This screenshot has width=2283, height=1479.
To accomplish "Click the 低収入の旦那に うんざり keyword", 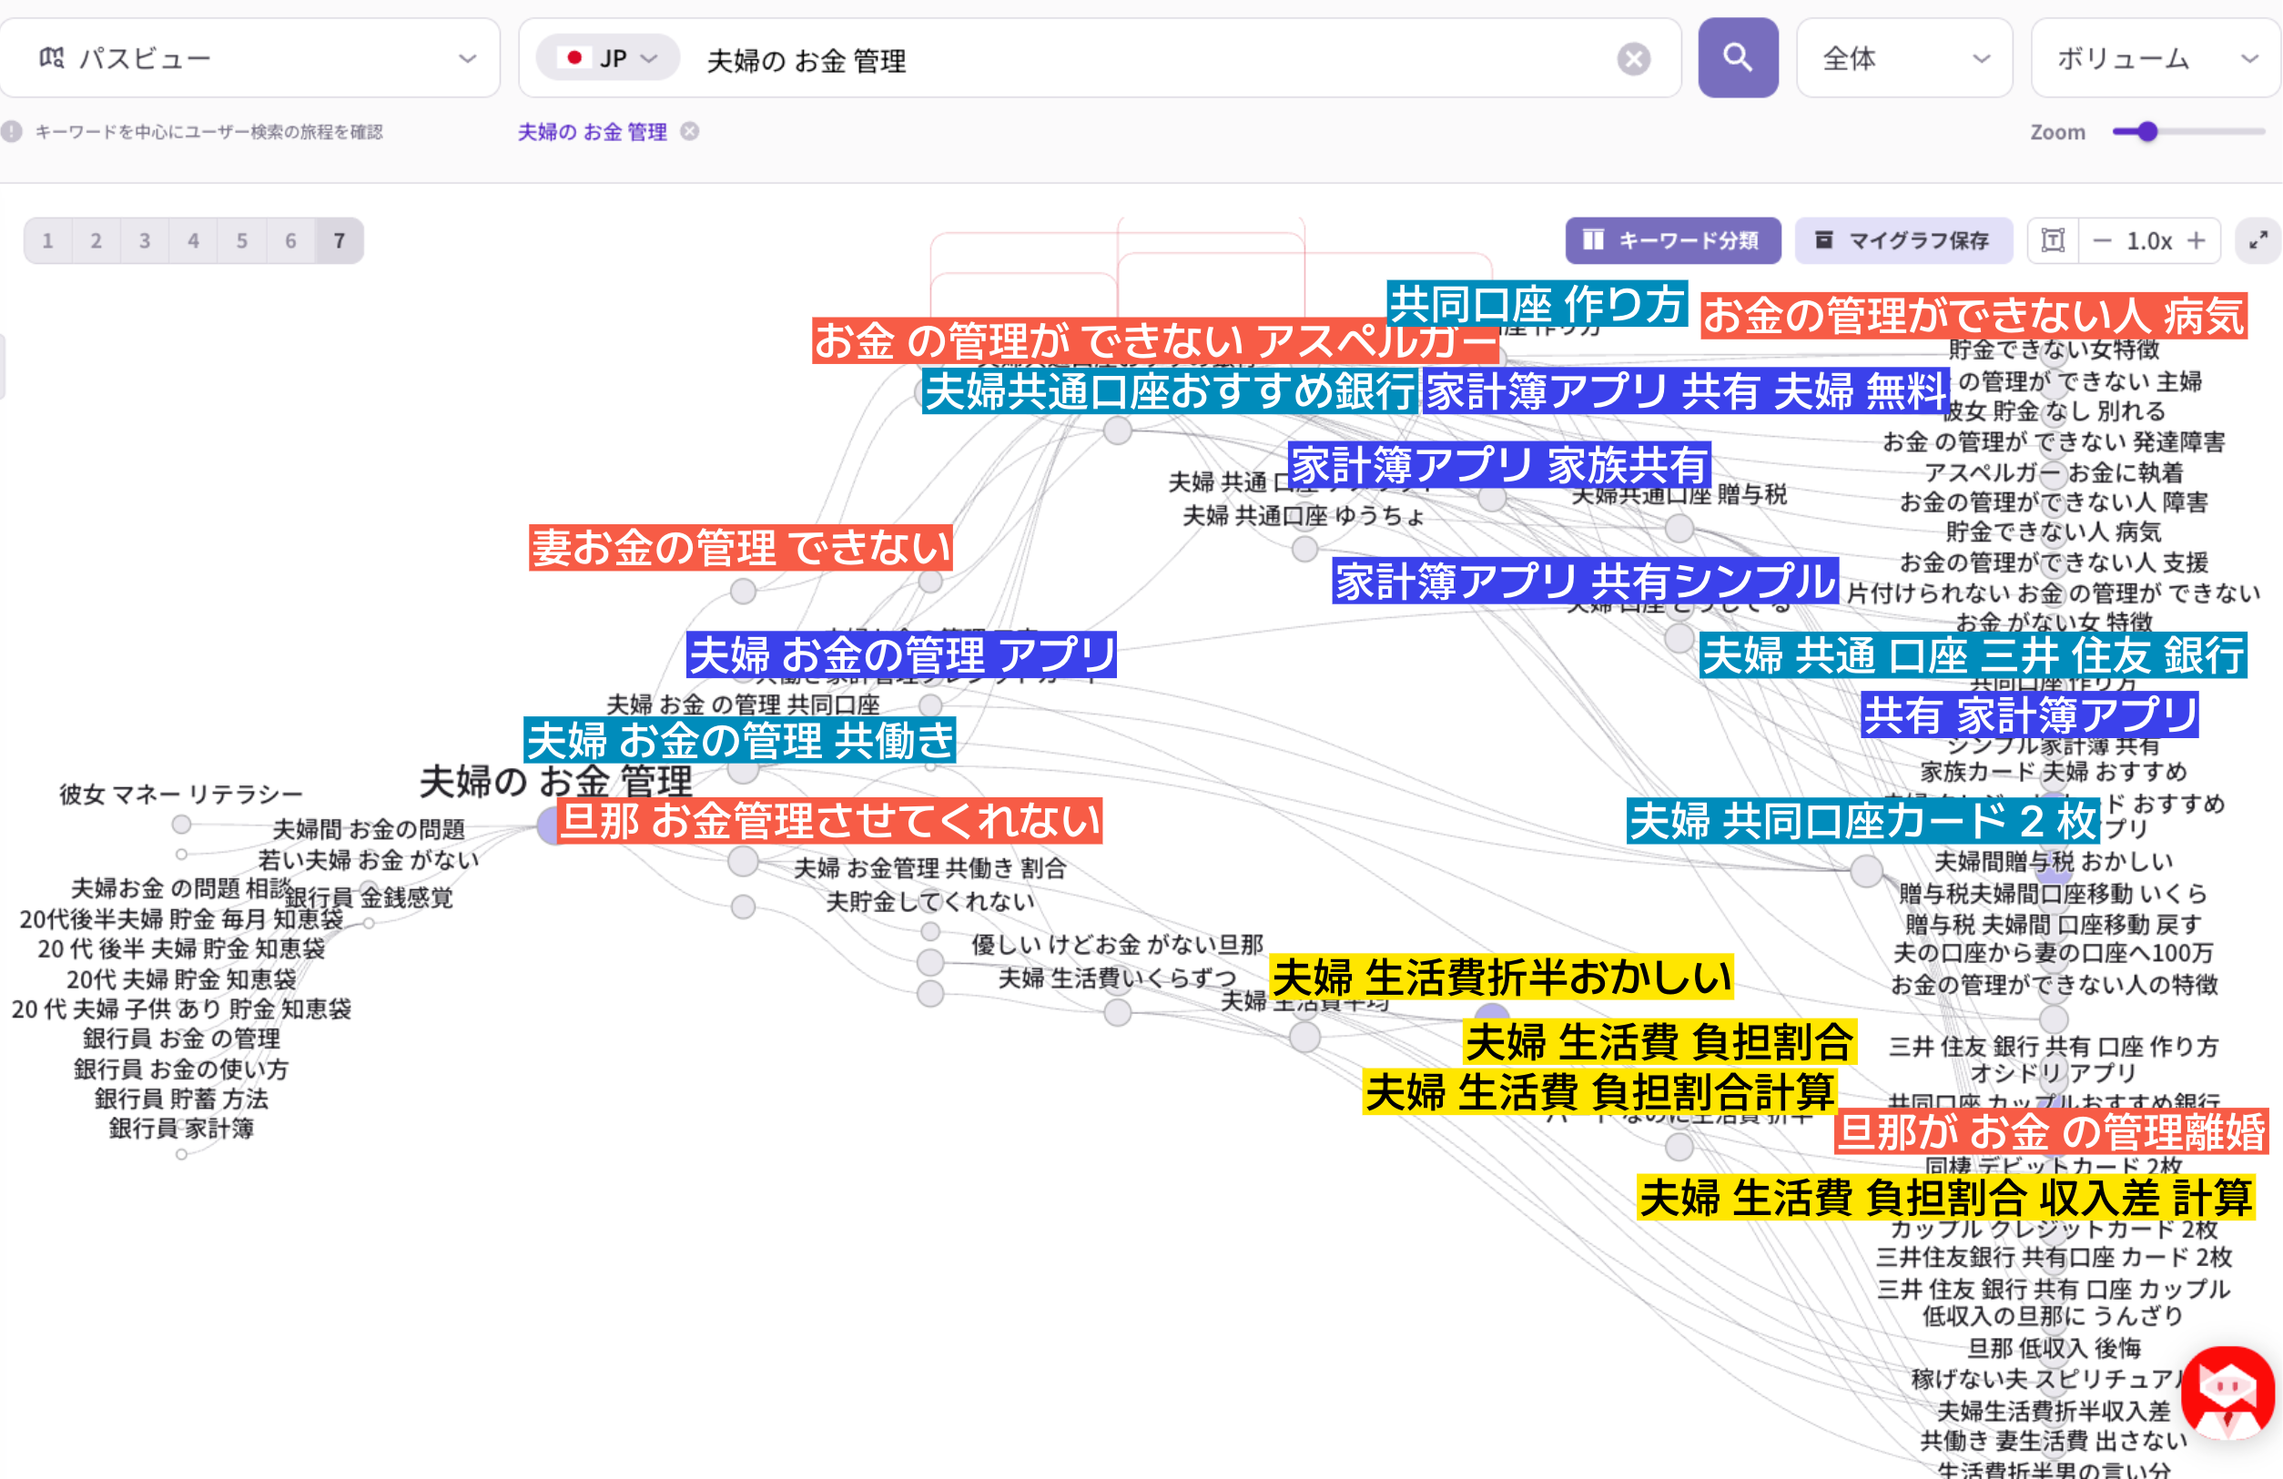I will (x=2054, y=1316).
